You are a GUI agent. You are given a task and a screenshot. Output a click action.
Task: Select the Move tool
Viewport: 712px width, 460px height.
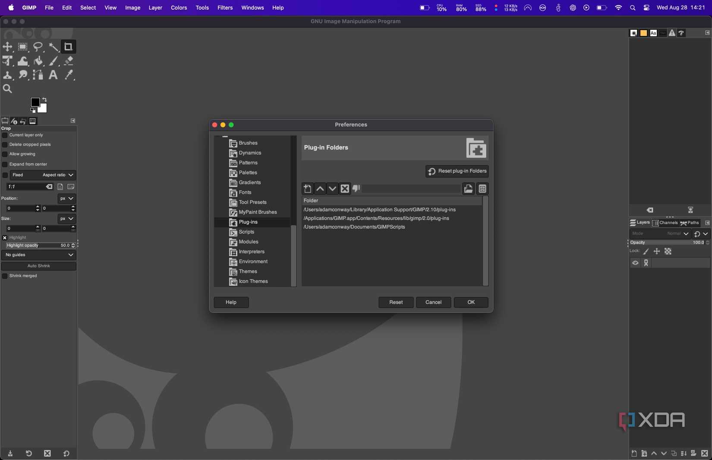[8, 47]
